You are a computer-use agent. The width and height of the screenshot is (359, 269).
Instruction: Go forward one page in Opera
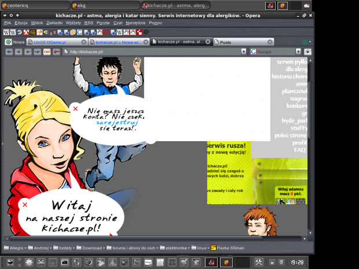coord(28,51)
